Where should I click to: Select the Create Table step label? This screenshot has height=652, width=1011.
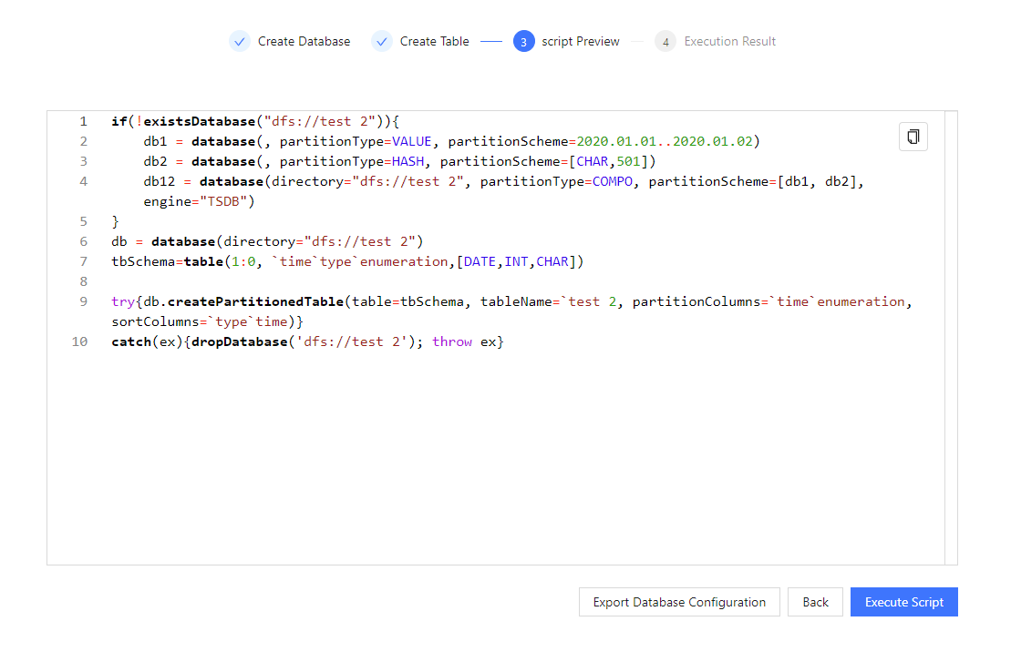[434, 41]
